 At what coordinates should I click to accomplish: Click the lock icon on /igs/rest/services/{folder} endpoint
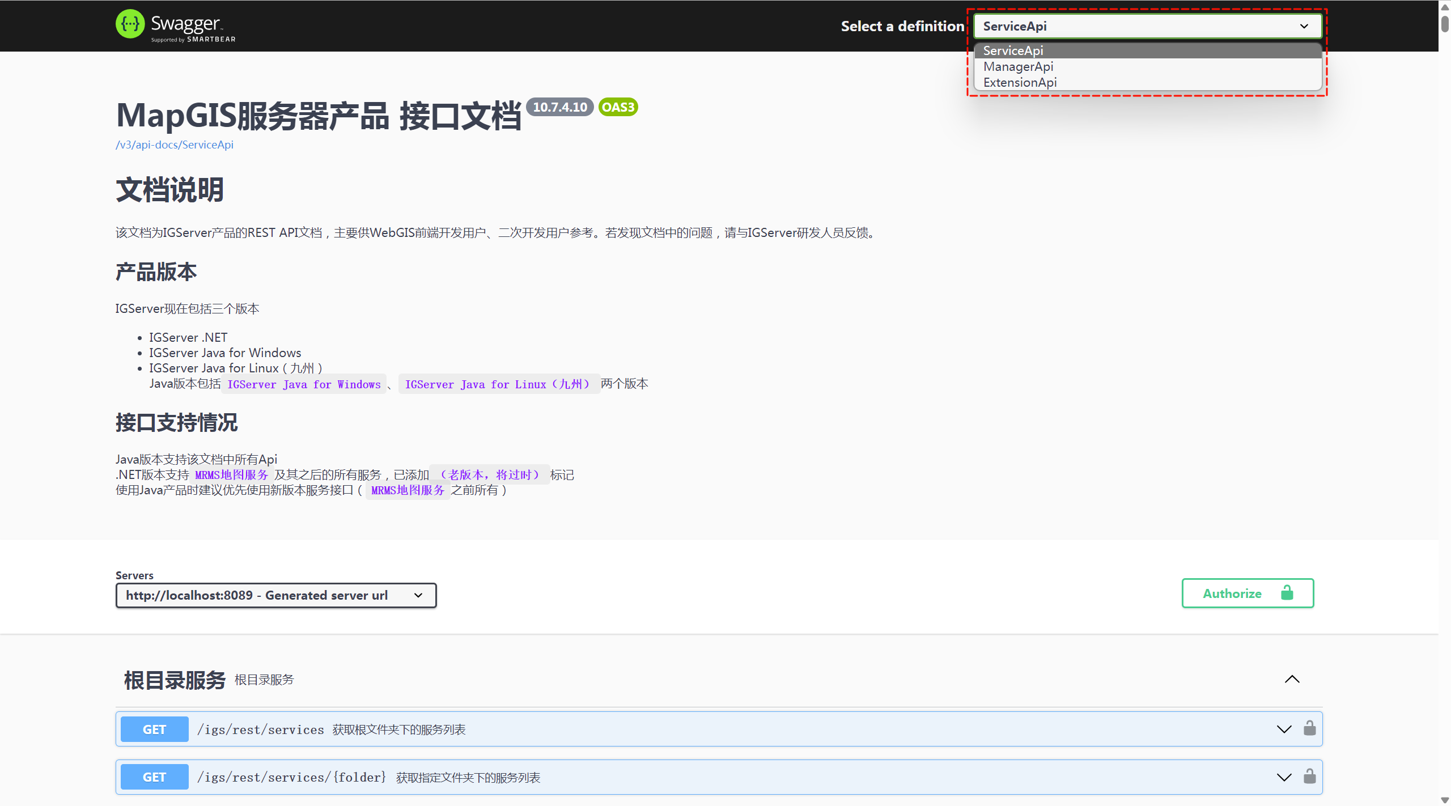1310,777
